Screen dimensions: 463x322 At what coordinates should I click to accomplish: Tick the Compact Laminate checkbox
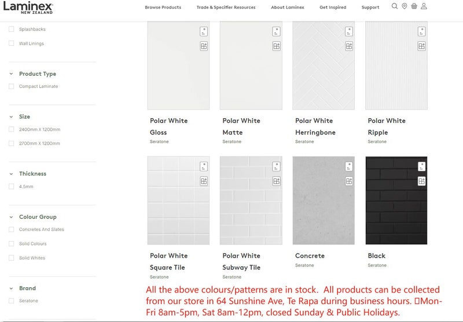pyautogui.click(x=12, y=86)
